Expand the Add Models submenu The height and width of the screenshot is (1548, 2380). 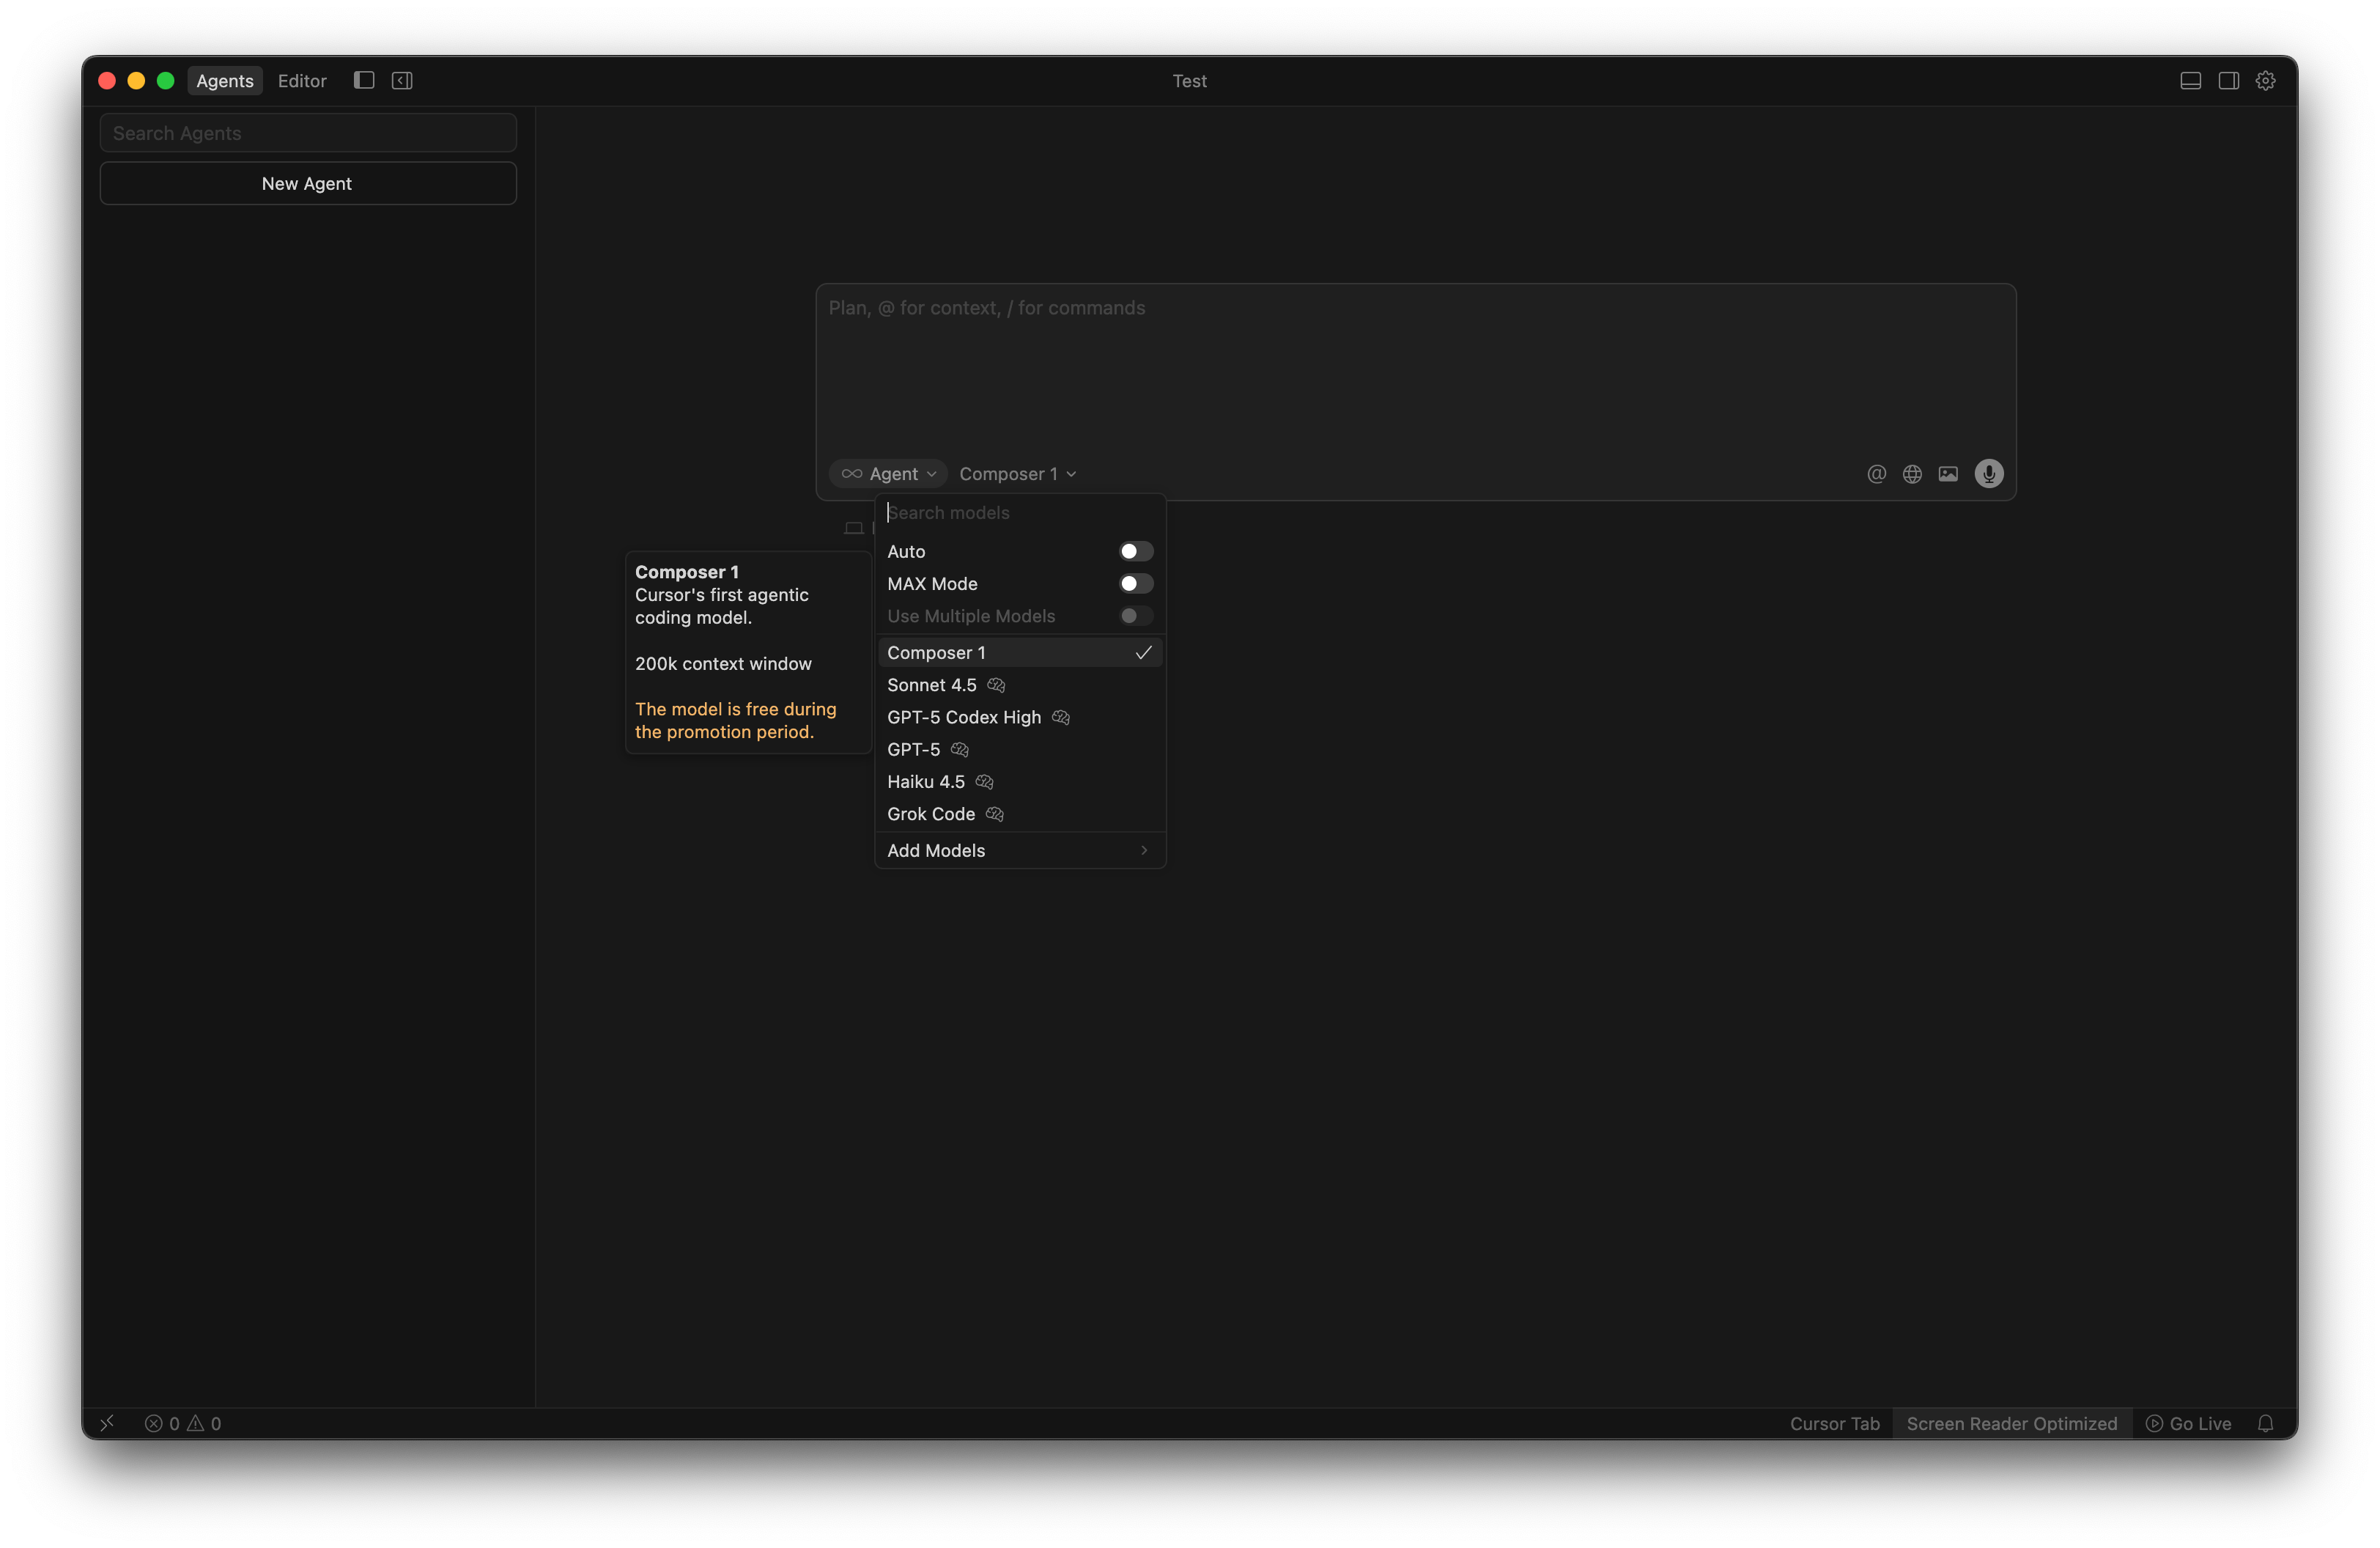pos(1018,850)
